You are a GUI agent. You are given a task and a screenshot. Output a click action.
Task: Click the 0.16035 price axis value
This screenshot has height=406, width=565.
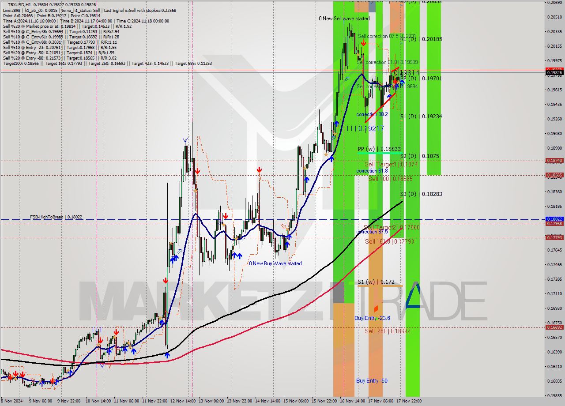(555, 381)
